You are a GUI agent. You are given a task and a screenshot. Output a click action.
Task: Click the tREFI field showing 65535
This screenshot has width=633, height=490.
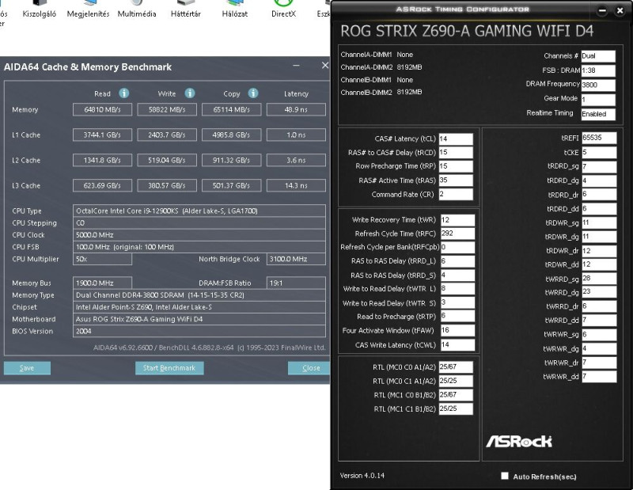[599, 138]
